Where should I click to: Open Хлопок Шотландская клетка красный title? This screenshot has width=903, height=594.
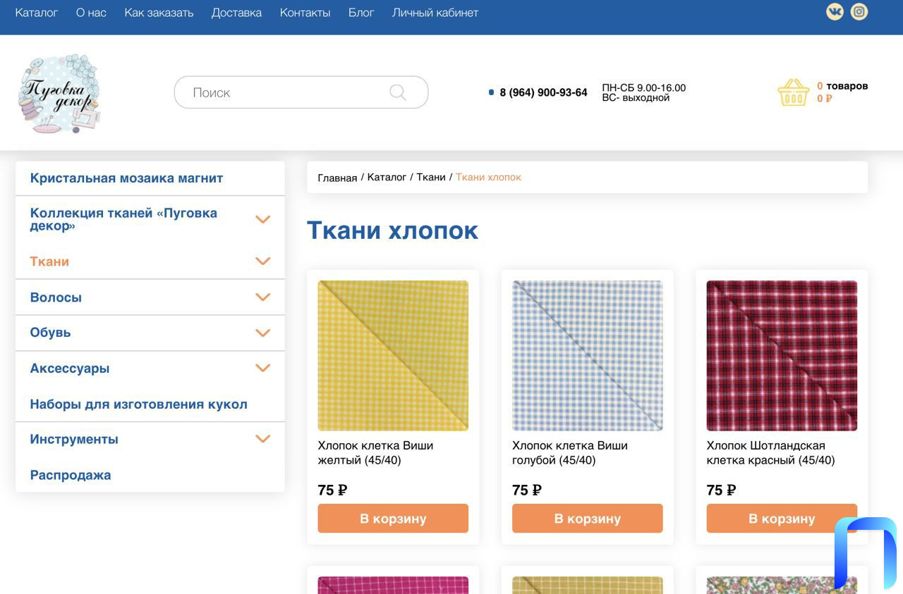click(x=770, y=453)
